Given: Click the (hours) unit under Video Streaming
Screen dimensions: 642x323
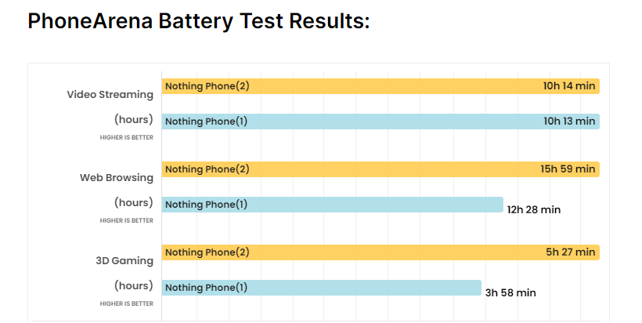Looking at the screenshot, I should click(134, 120).
